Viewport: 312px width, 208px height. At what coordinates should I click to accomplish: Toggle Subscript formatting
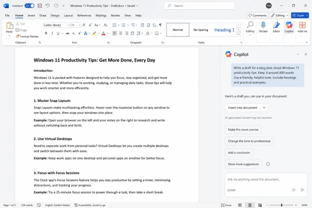click(x=73, y=33)
